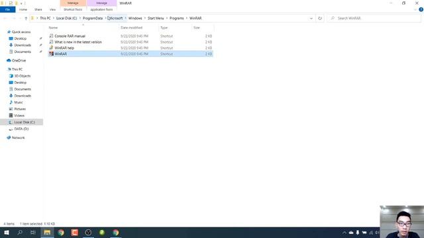Click the WinRAR shortcut icon
The image size is (424, 238).
[51, 54]
